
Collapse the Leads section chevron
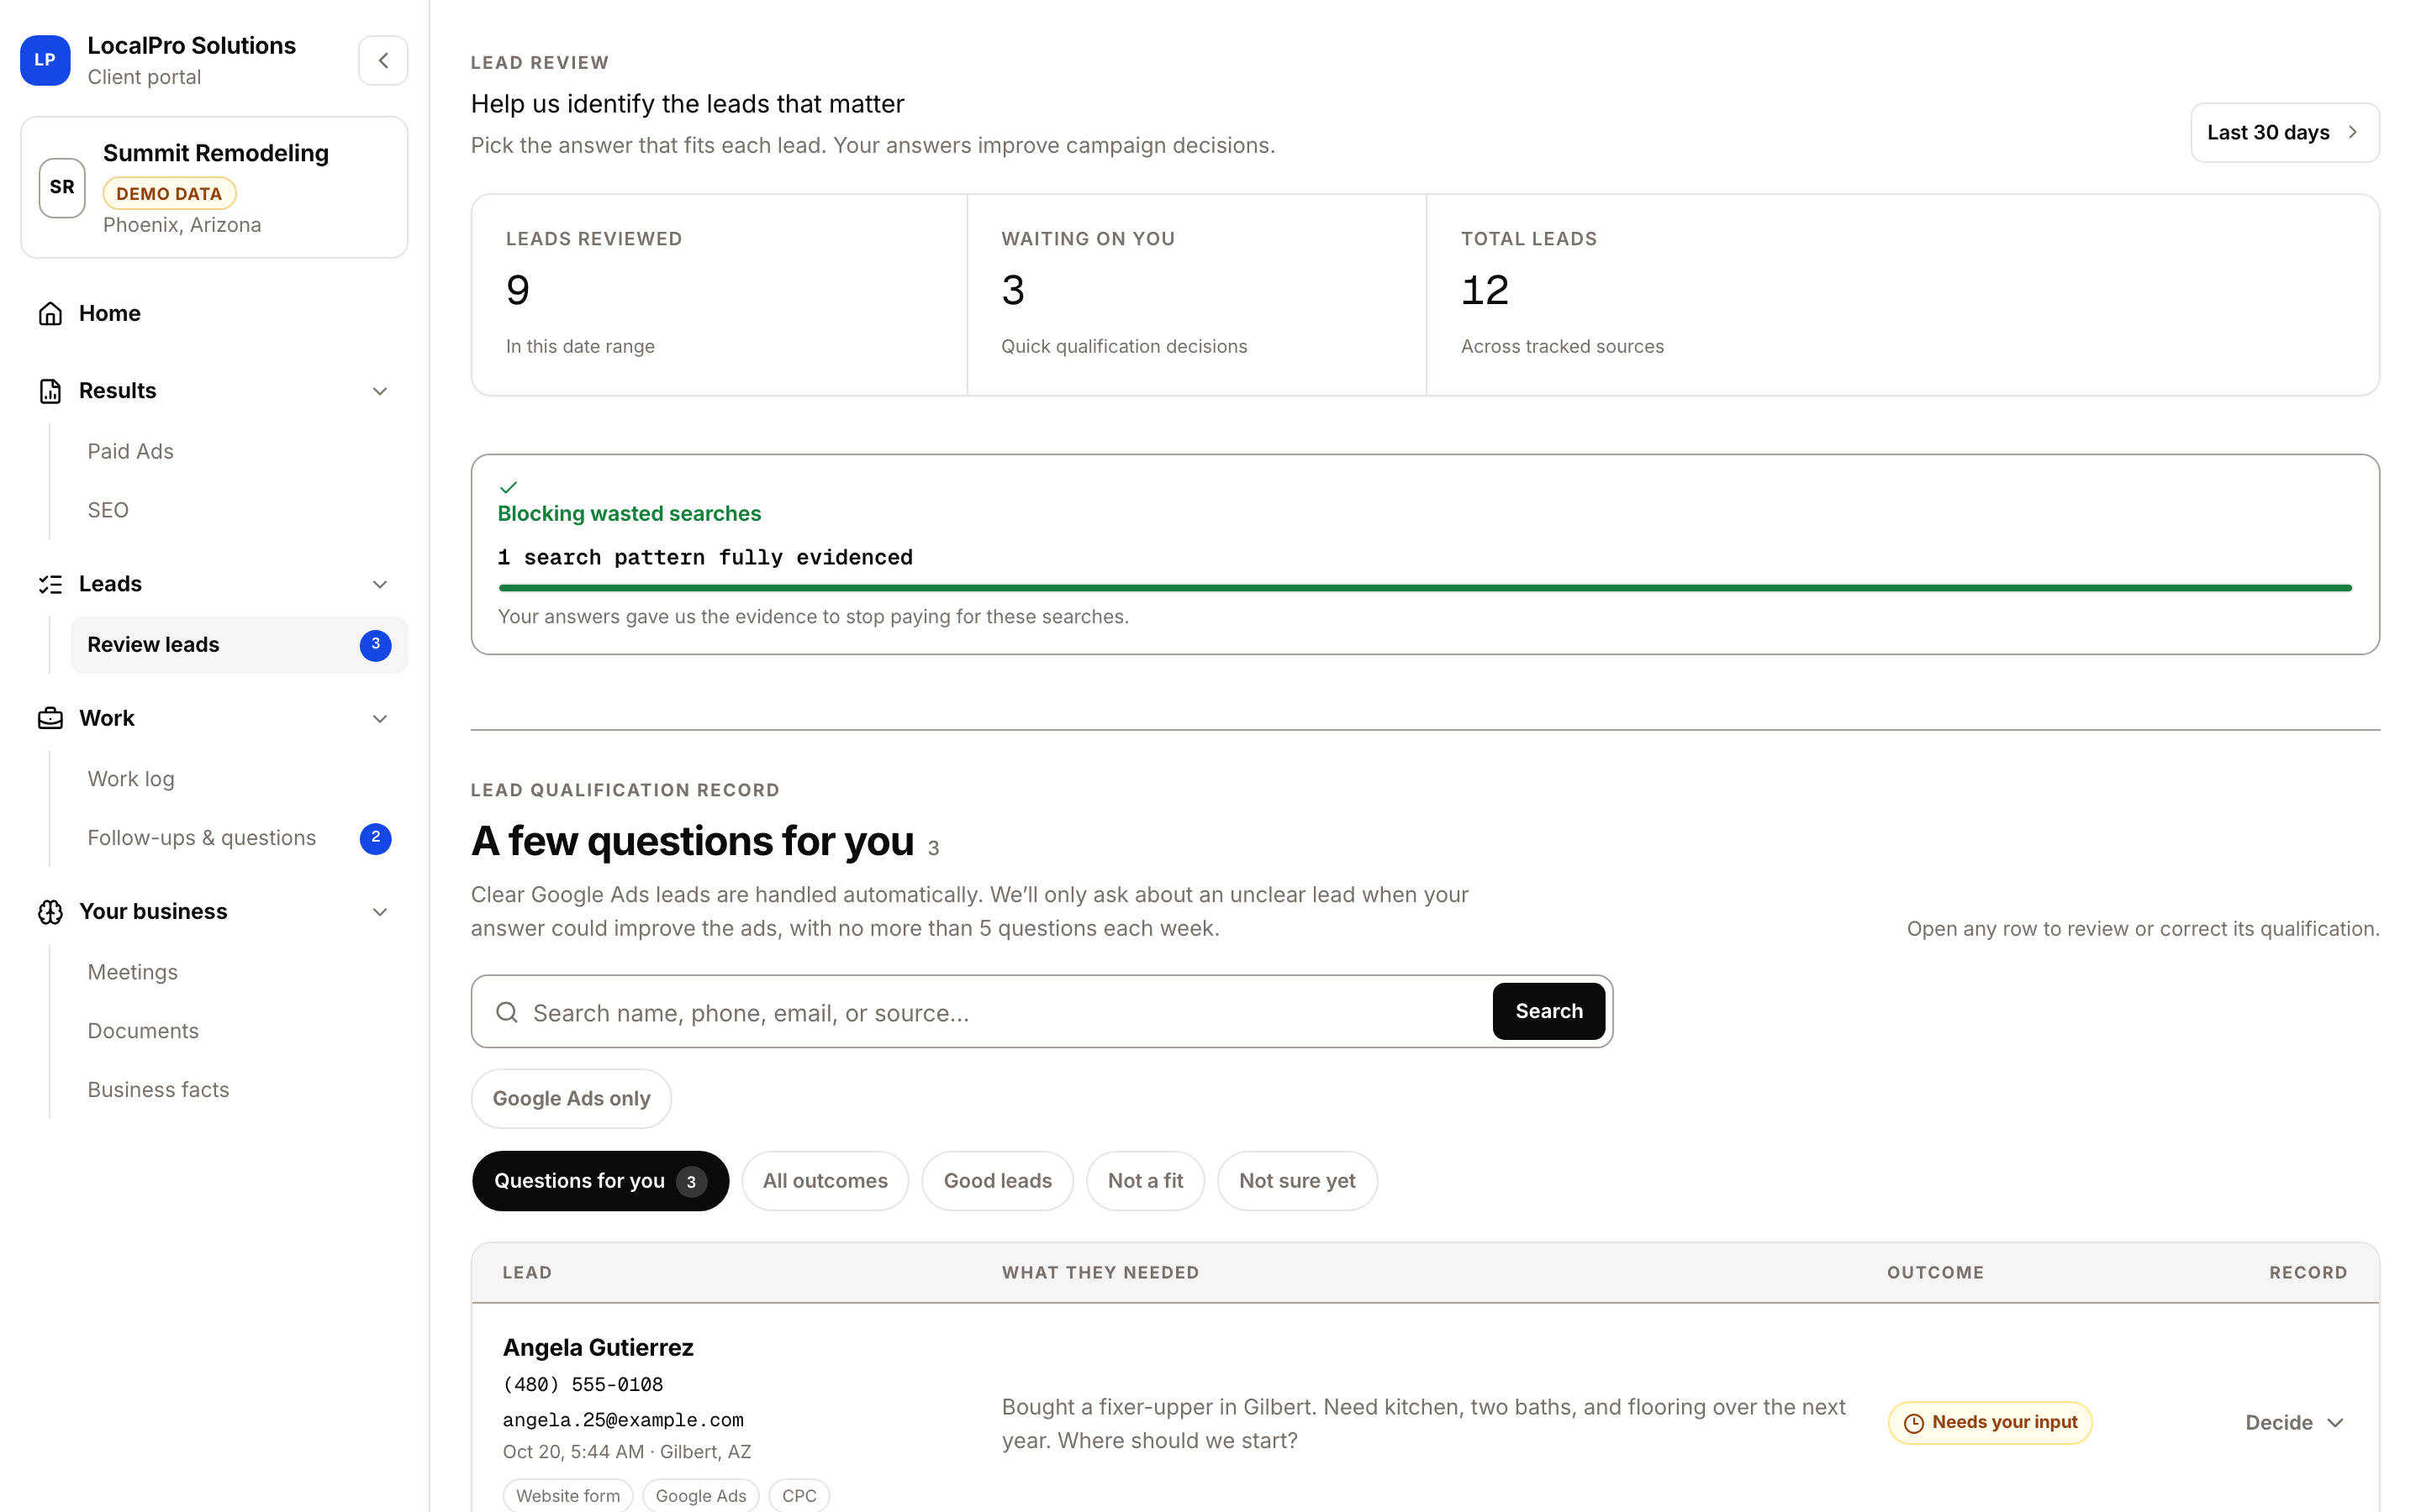(x=380, y=584)
